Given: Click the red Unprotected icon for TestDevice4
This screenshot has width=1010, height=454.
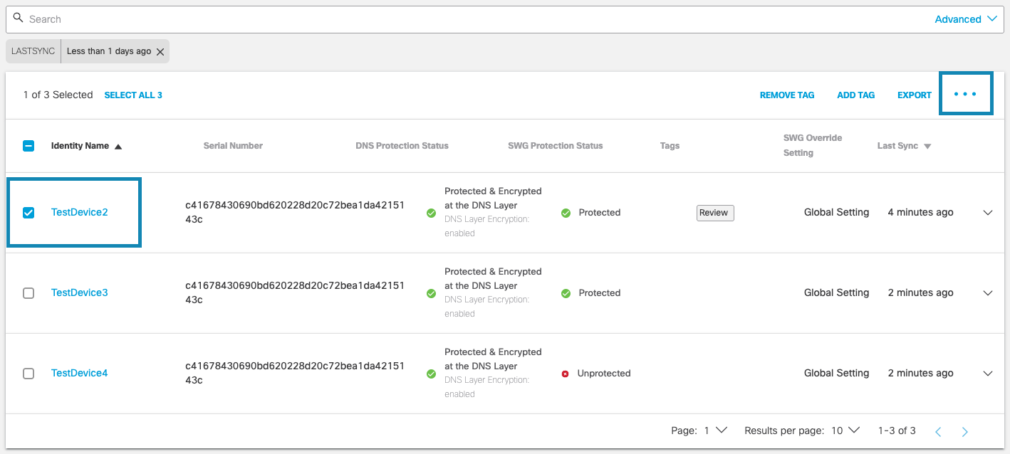Looking at the screenshot, I should [566, 373].
